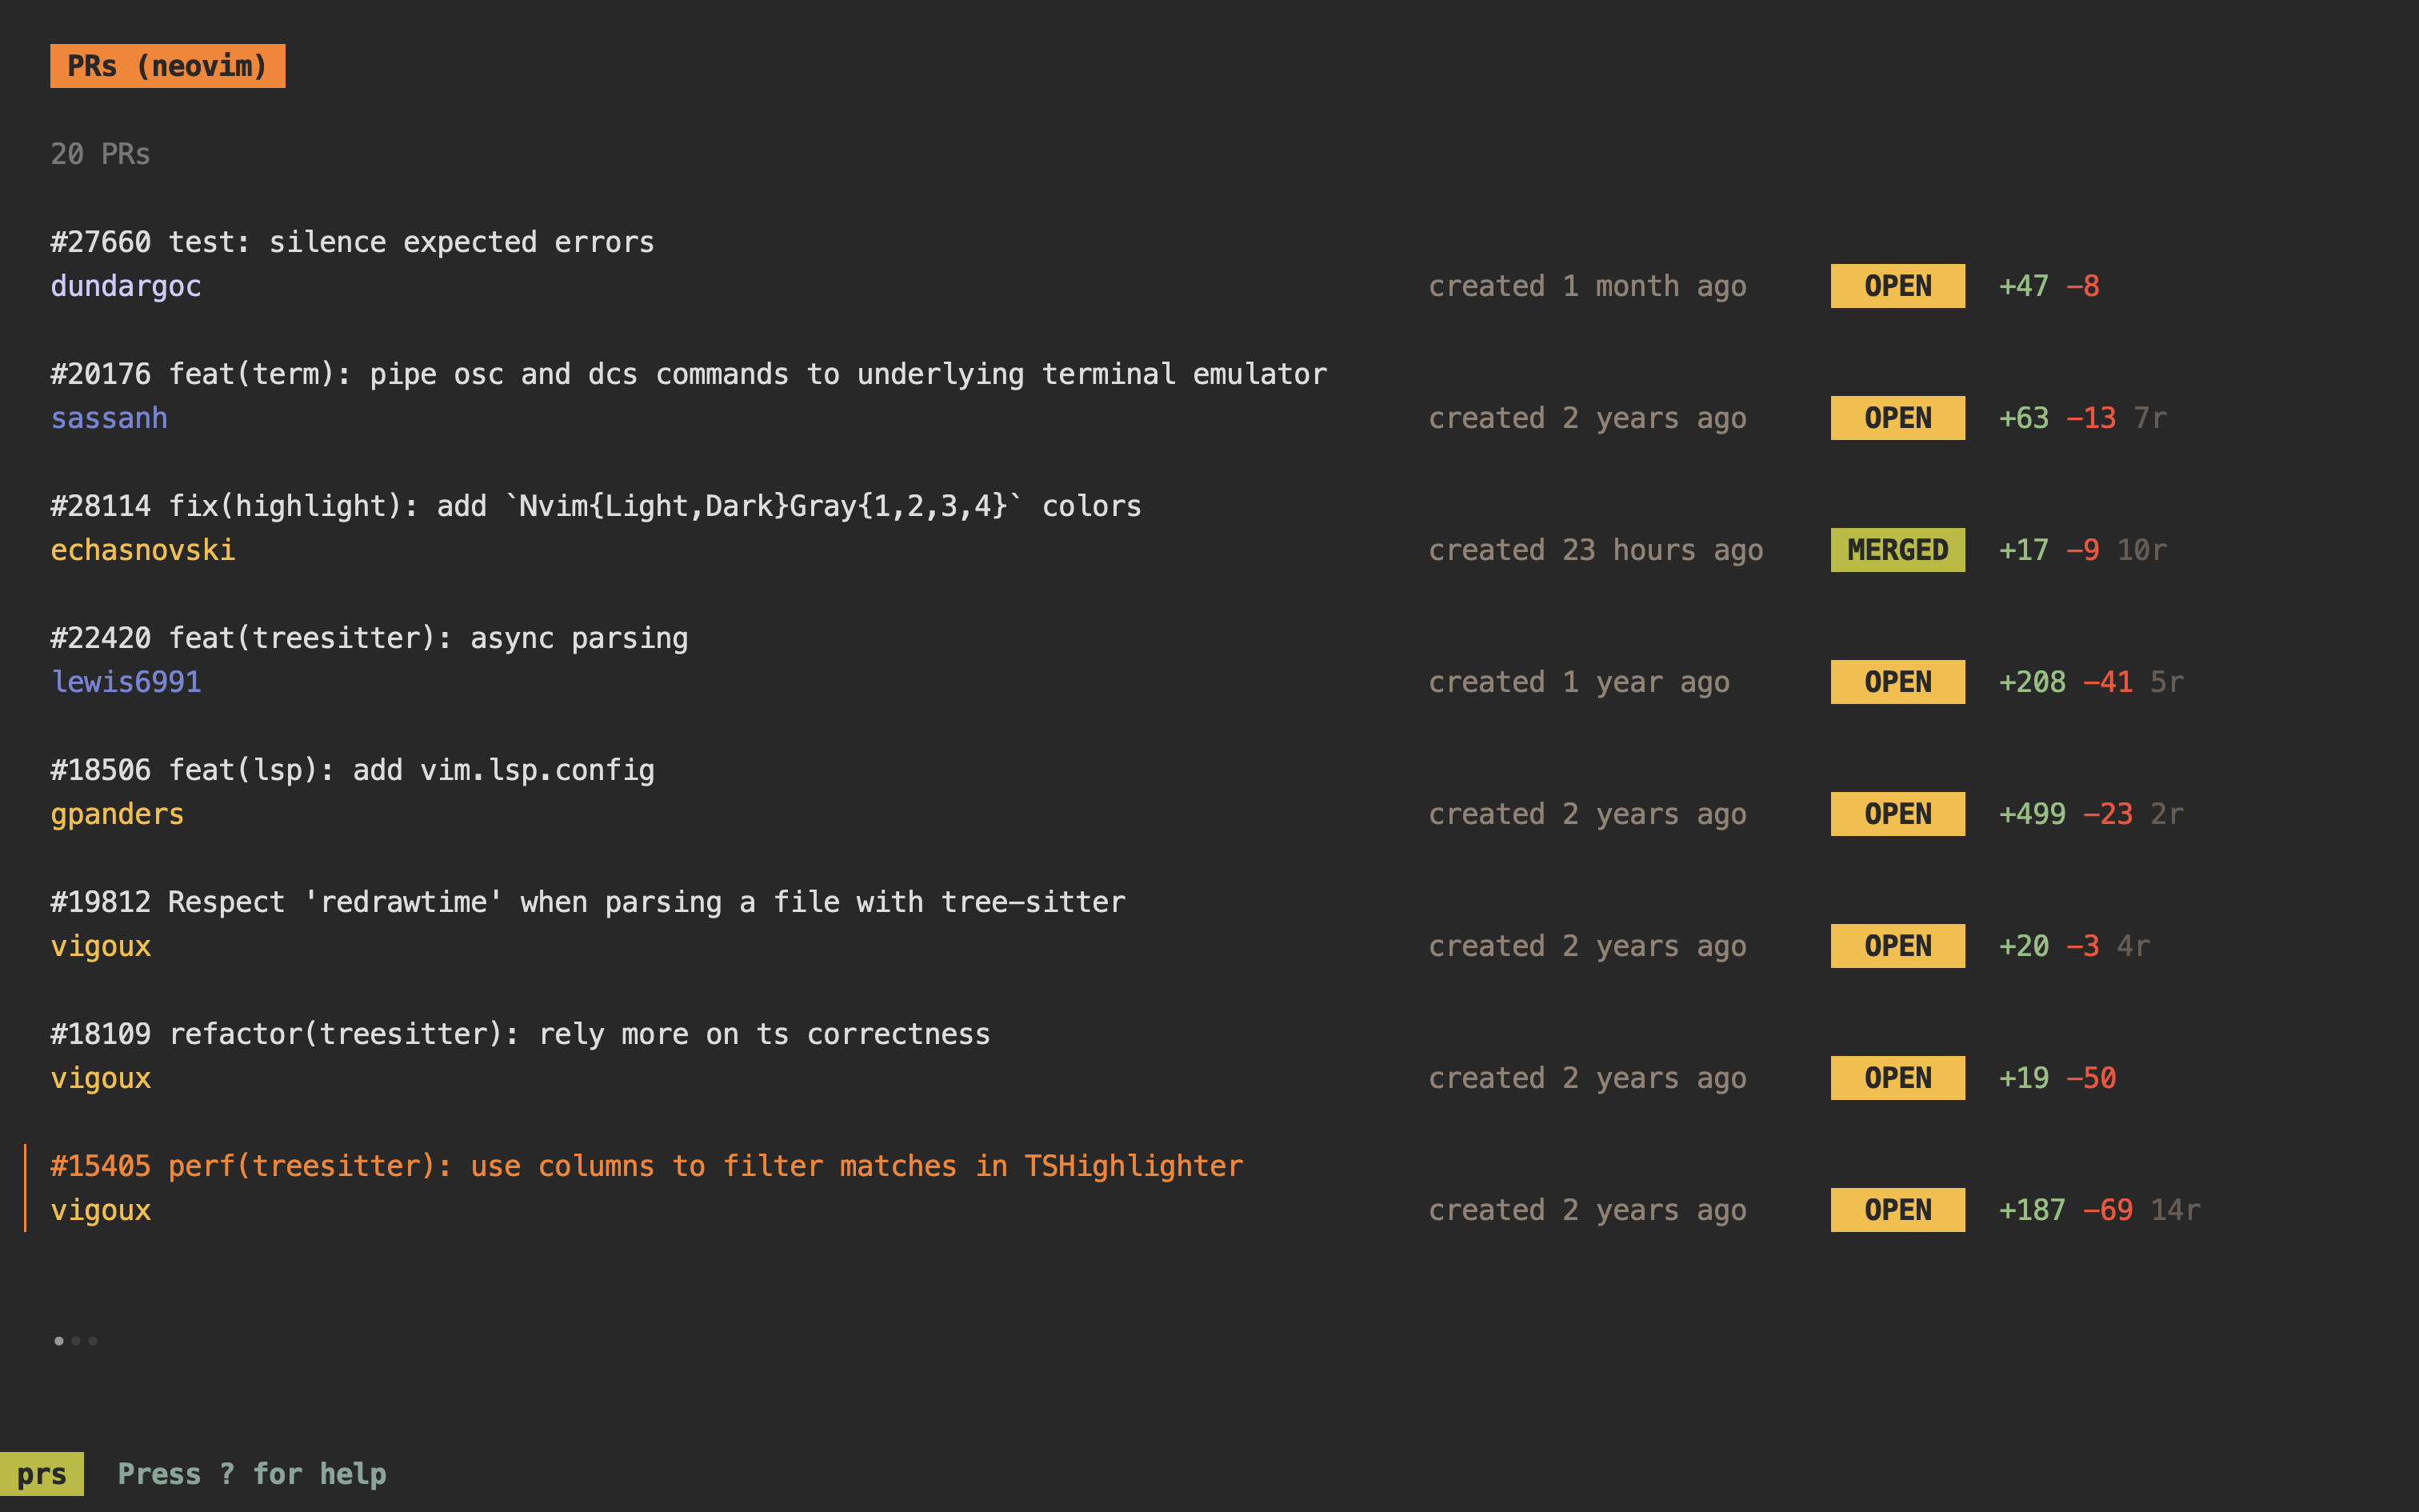This screenshot has width=2419, height=1512.
Task: Open sassanh's author profile
Action: [109, 417]
